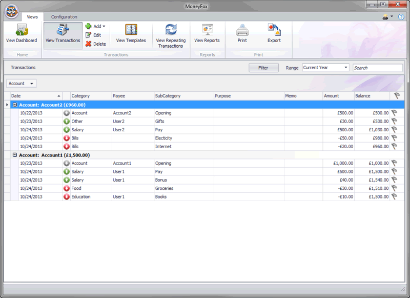
Task: Click in the Search field
Action: [377, 68]
